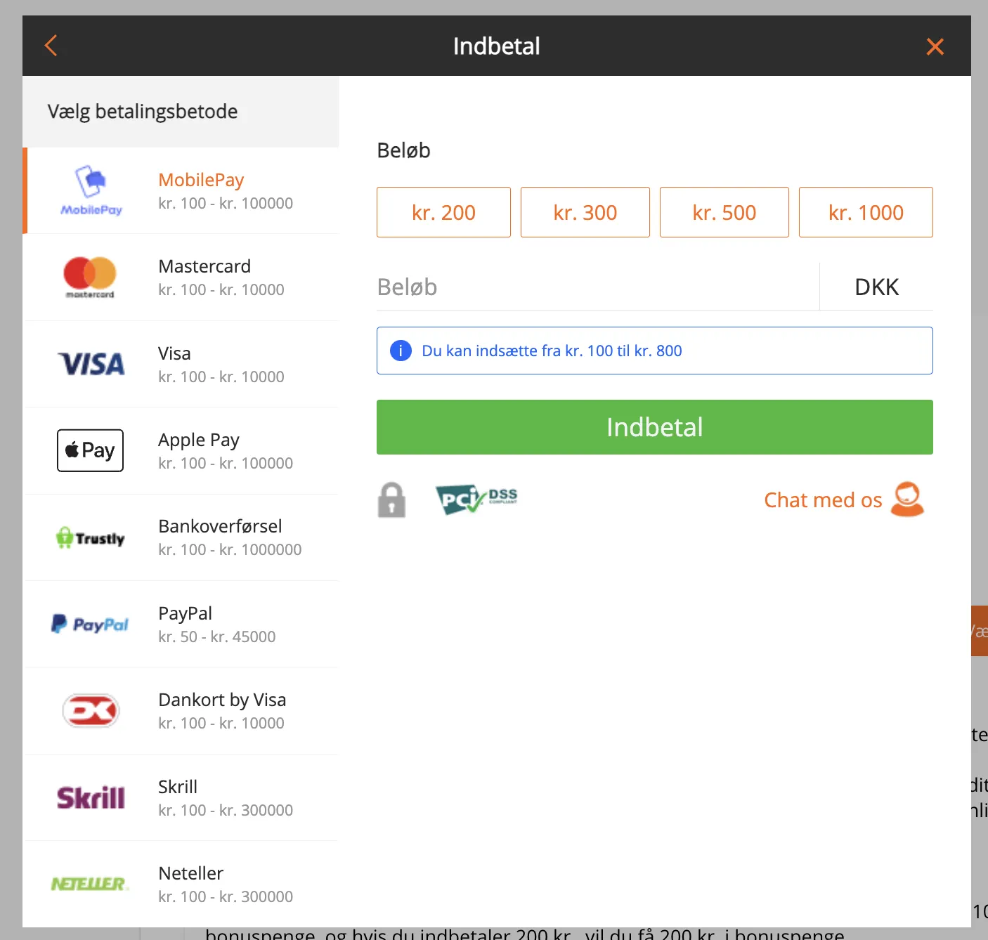This screenshot has width=988, height=940.
Task: Click the Skrill logo icon
Action: point(91,797)
